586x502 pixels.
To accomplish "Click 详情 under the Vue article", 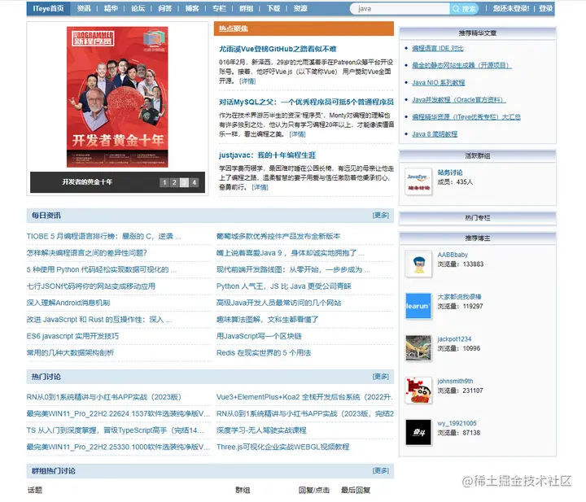I will (x=247, y=81).
